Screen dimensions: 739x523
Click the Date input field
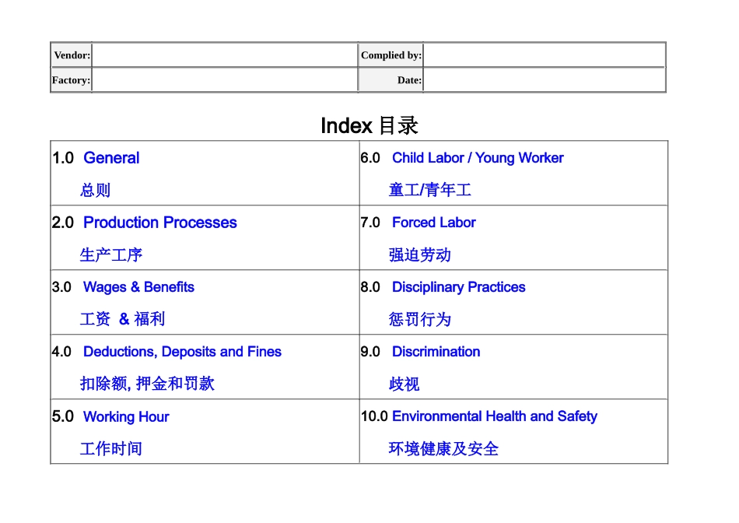coord(545,79)
